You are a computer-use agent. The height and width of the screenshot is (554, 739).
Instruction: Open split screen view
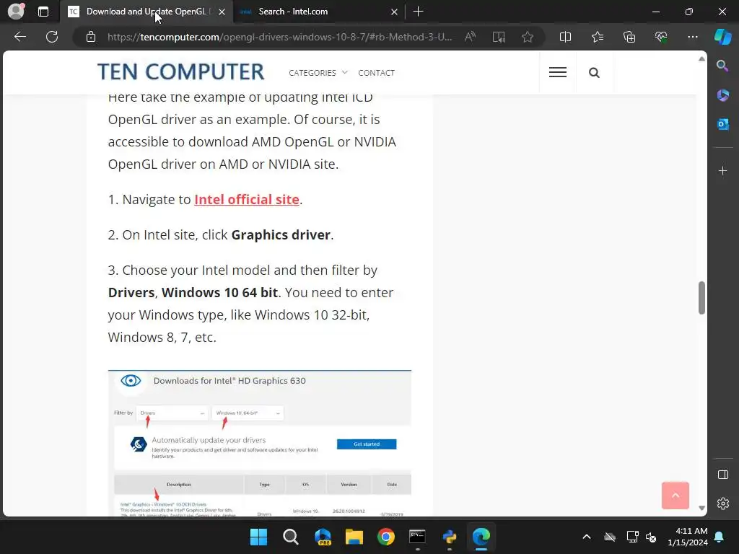tap(565, 37)
